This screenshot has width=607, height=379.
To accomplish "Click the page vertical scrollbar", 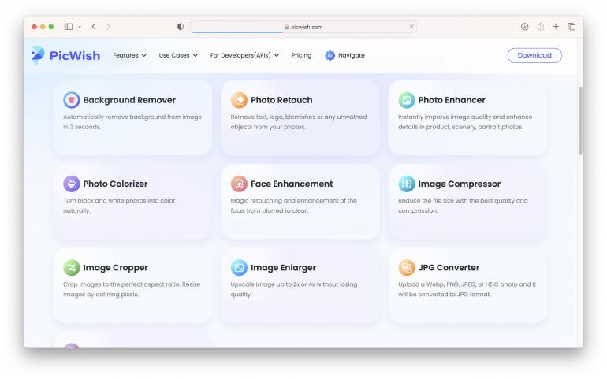I will pos(580,121).
